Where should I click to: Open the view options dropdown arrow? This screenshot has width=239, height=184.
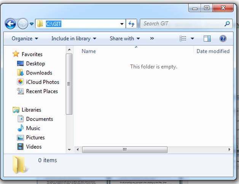pos(192,38)
